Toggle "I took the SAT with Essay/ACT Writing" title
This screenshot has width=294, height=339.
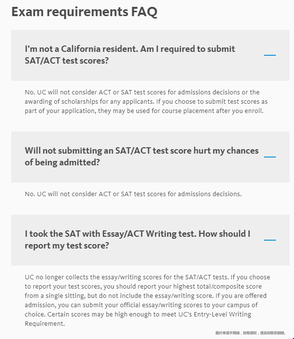[x=138, y=240]
